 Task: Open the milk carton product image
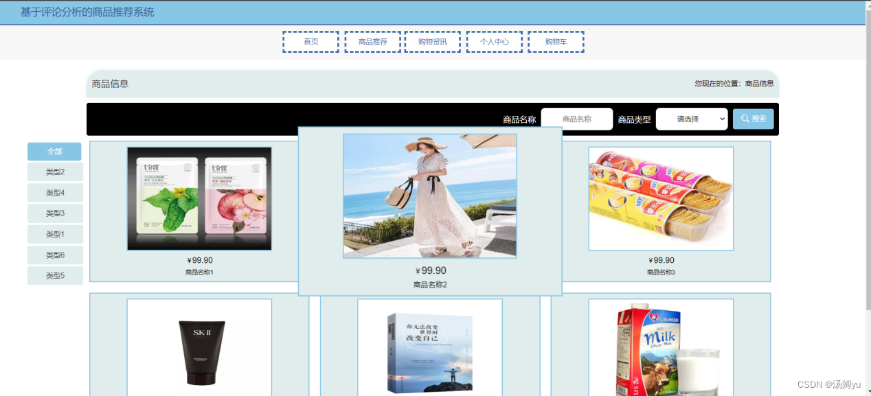pos(661,347)
